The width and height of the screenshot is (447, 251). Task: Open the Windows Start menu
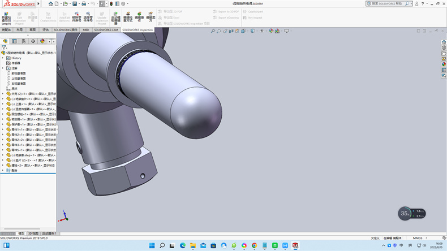coord(151,246)
